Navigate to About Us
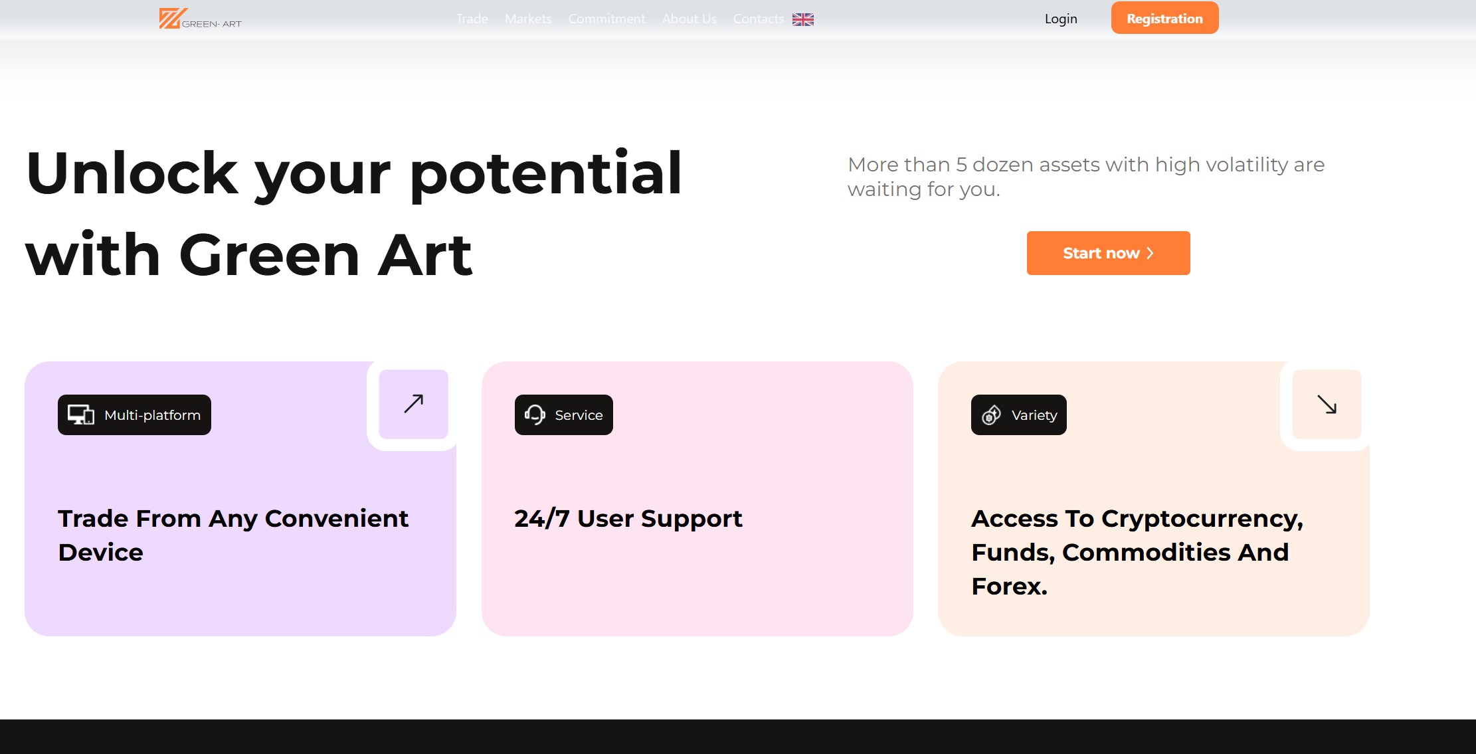The height and width of the screenshot is (754, 1476). (689, 19)
